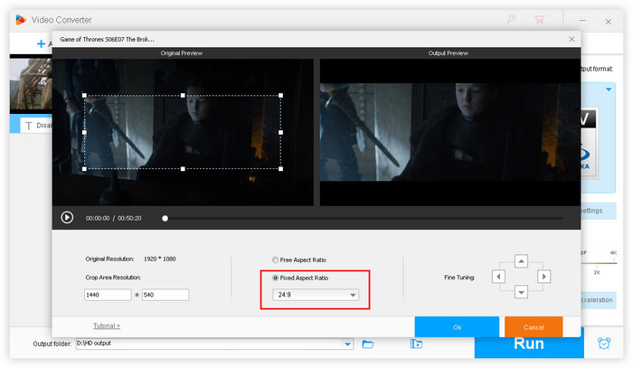The height and width of the screenshot is (368, 633).
Task: Nudge crop area up with fine tuning
Action: (x=521, y=261)
